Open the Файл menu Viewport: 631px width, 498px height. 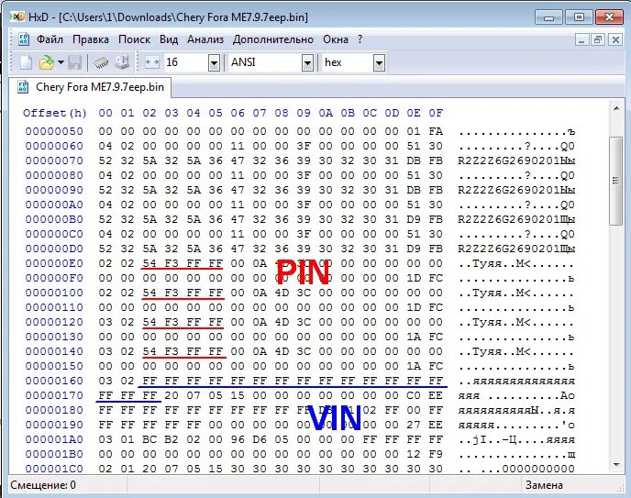coord(50,39)
